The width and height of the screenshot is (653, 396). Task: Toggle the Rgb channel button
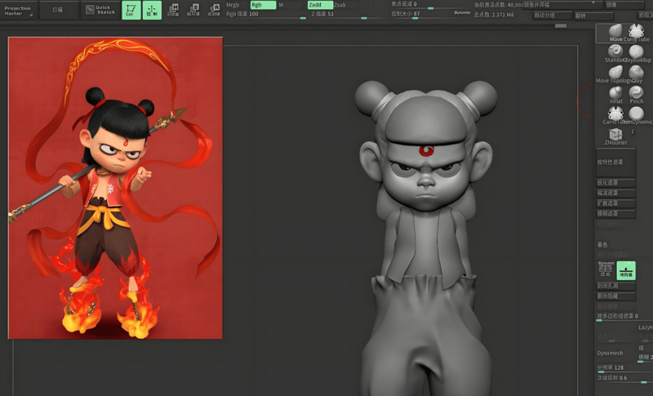click(263, 5)
